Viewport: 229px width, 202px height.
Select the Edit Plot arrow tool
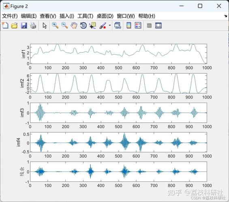(x=45, y=25)
